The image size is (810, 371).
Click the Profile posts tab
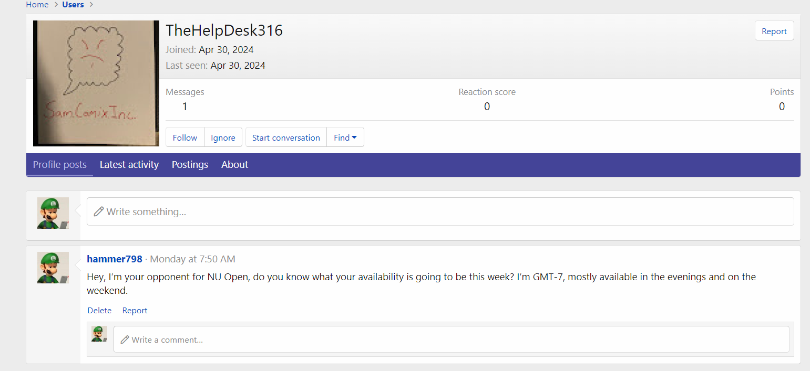point(60,165)
